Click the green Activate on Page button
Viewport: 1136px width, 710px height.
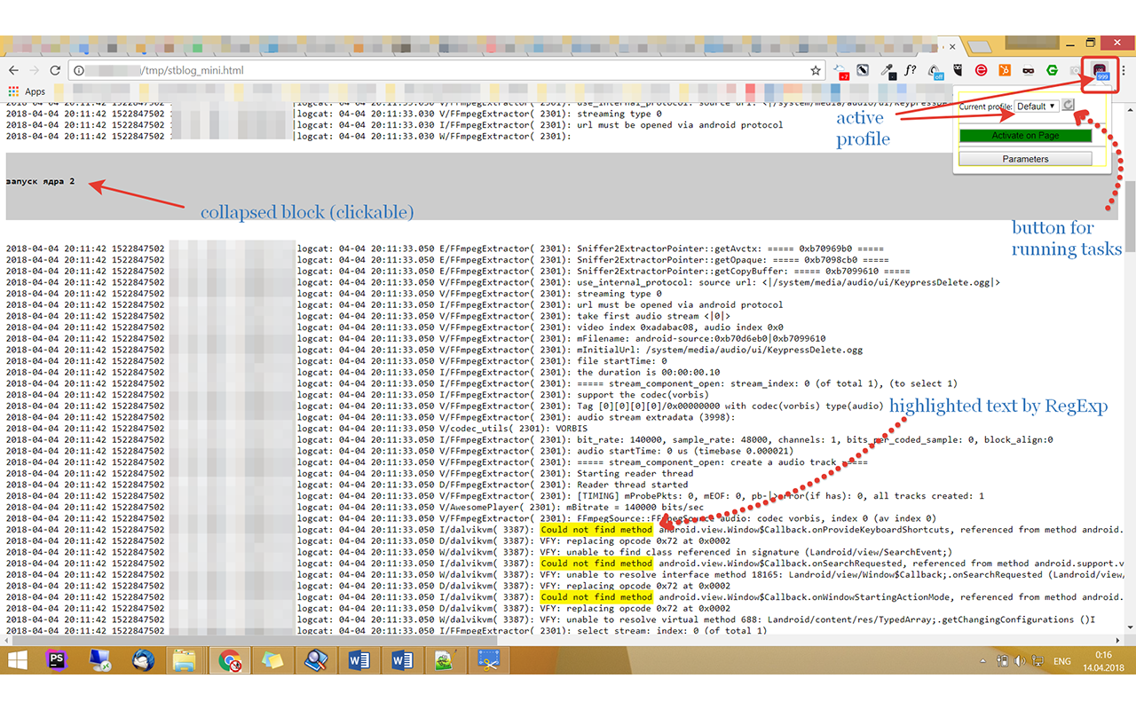(1026, 136)
